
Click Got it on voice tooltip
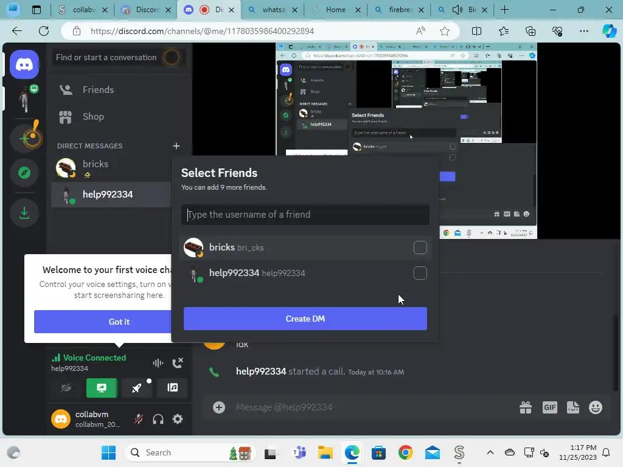(x=103, y=322)
